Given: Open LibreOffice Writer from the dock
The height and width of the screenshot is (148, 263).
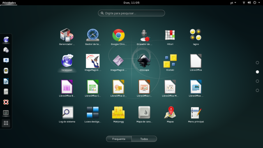Looking at the screenshot, I should pyautogui.click(x=6, y=81).
